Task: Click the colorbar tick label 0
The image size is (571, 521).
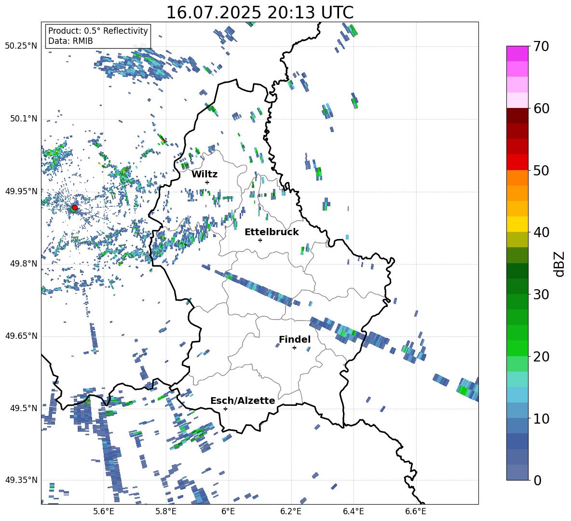Action: pyautogui.click(x=537, y=480)
